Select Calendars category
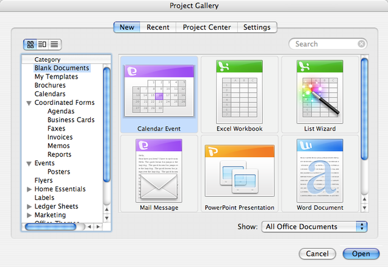The height and width of the screenshot is (267, 388). click(x=50, y=94)
